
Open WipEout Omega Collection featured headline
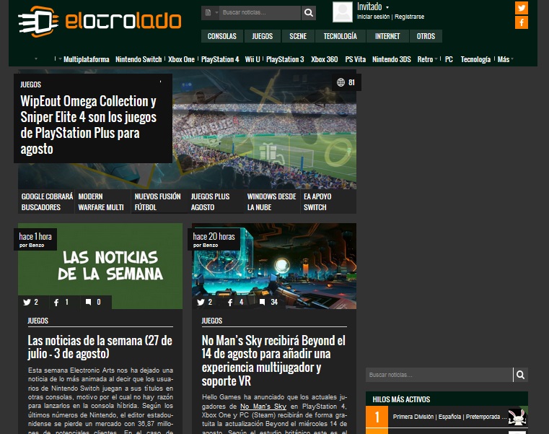89,125
